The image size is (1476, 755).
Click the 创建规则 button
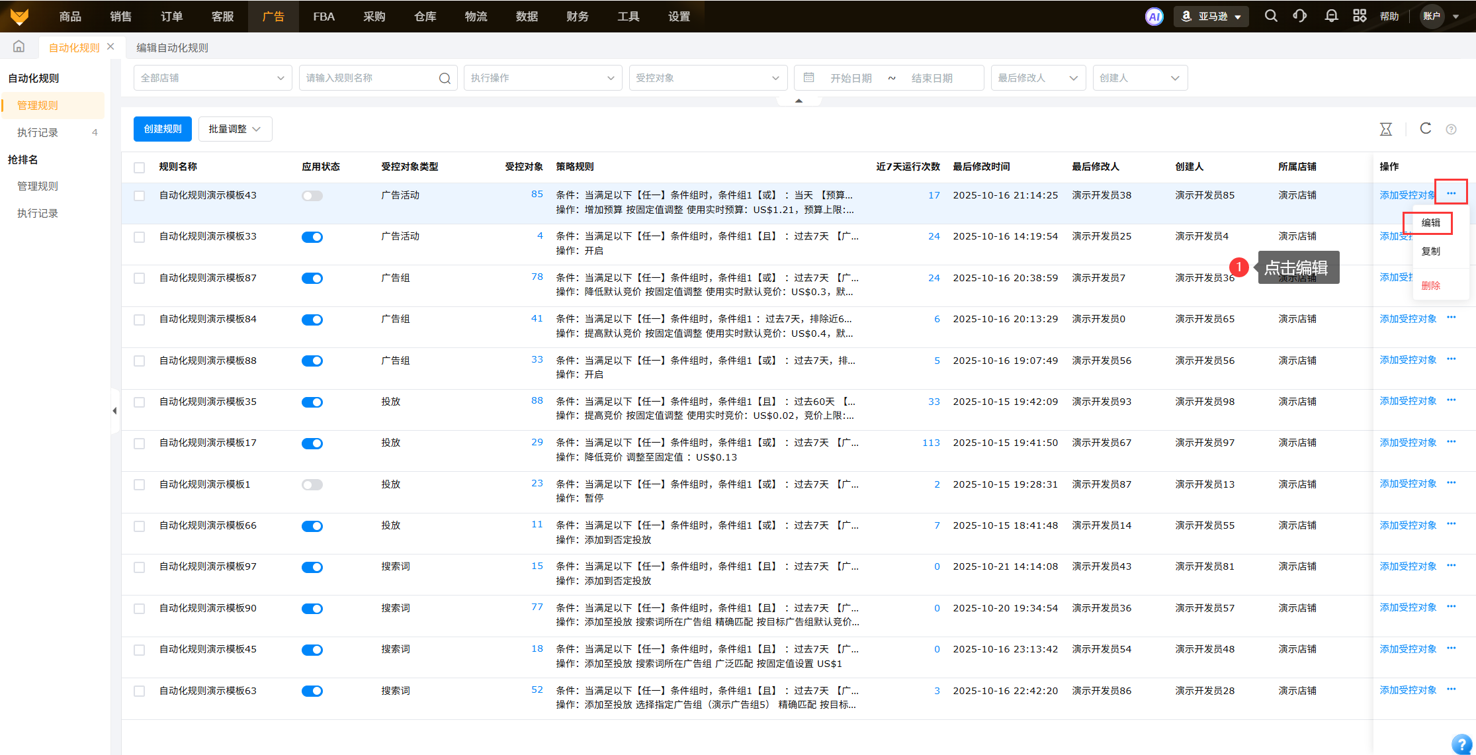163,129
